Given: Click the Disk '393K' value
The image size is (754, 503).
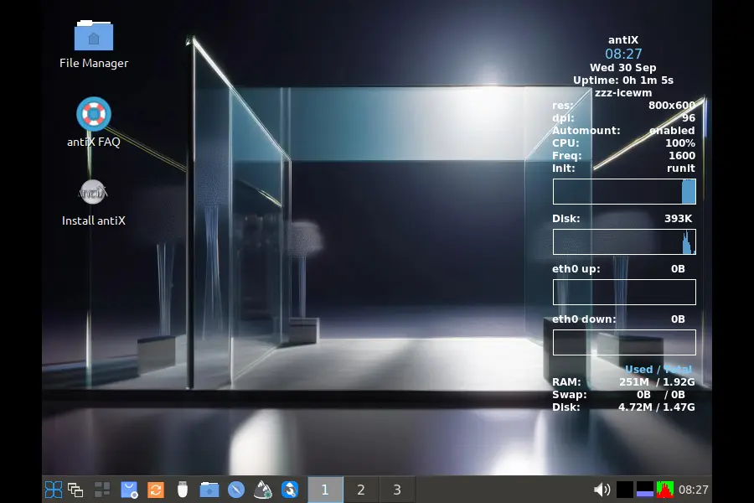Looking at the screenshot, I should point(678,219).
